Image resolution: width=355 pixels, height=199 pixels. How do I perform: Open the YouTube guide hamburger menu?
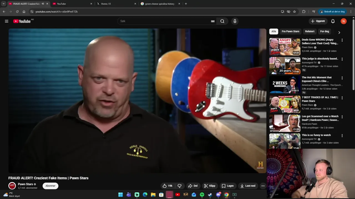coord(7,21)
